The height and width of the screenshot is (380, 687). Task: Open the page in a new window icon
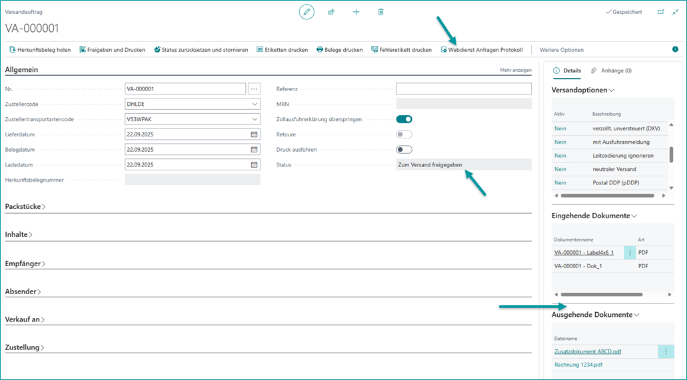660,12
